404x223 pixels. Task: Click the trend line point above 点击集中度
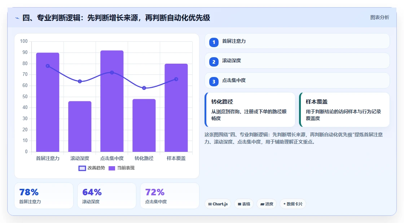pos(112,73)
